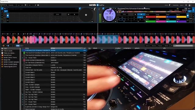Trigger the red hot cue
The image size is (195, 110).
click(x=151, y=17)
